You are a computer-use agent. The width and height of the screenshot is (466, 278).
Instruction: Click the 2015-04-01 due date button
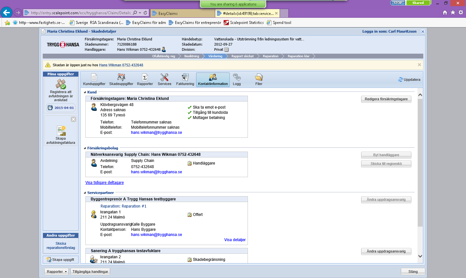click(x=61, y=108)
